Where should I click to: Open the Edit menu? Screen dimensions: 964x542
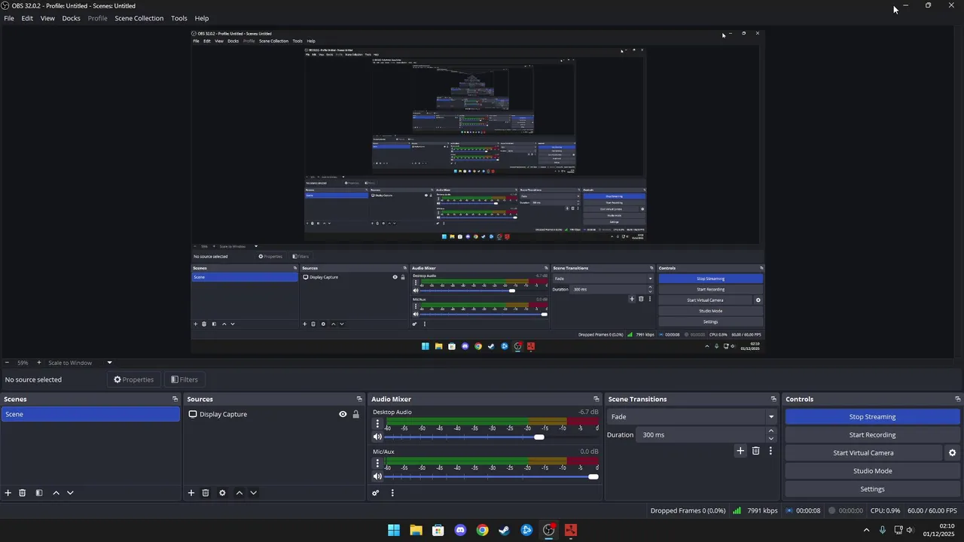(27, 18)
